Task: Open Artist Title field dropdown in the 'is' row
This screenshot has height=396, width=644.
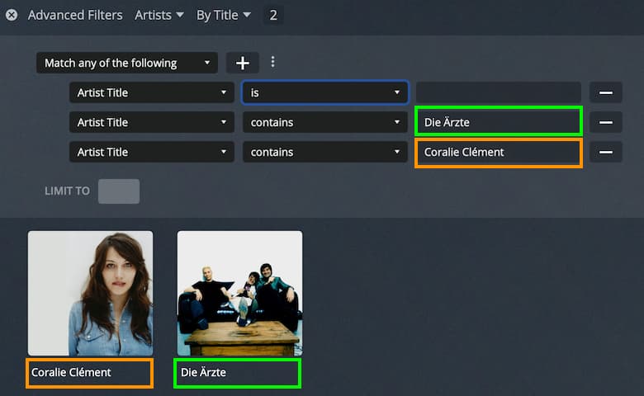Action: click(152, 92)
